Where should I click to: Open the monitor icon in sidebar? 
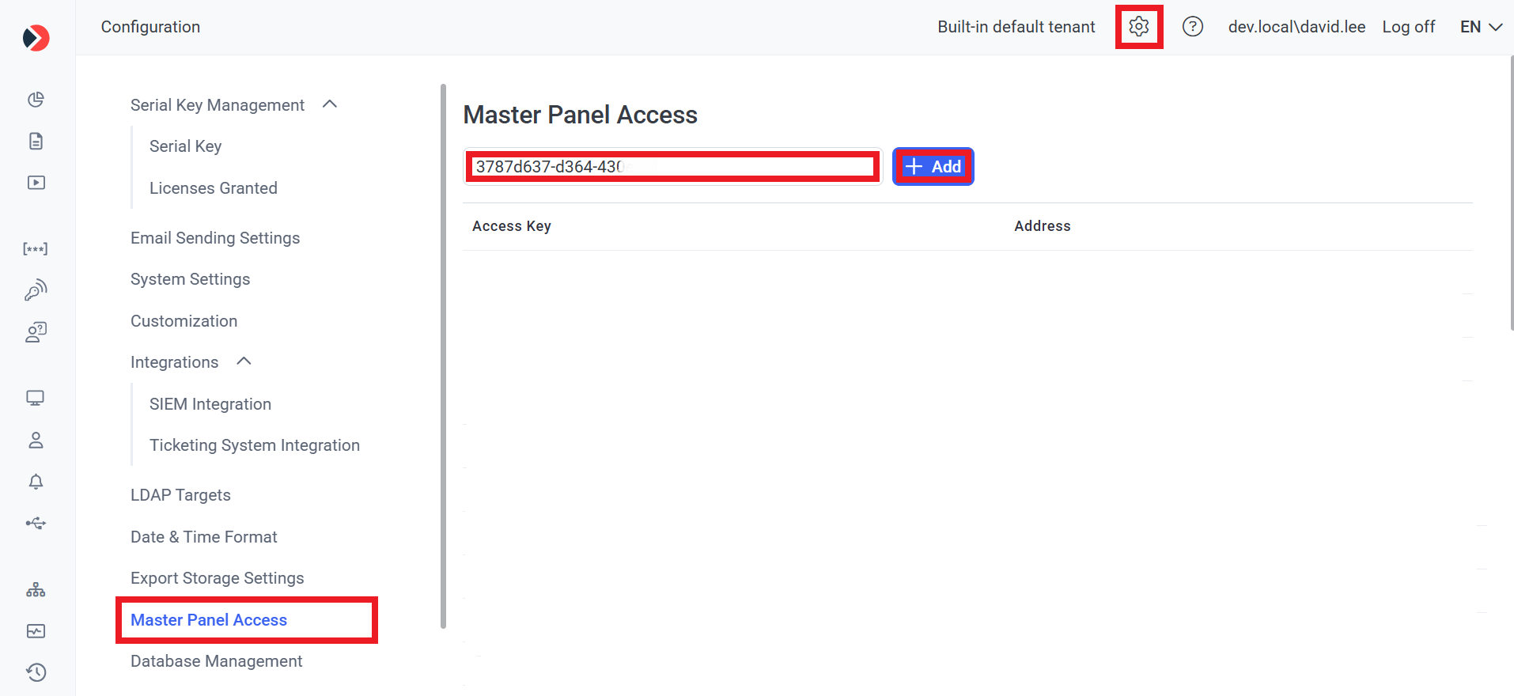coord(36,398)
